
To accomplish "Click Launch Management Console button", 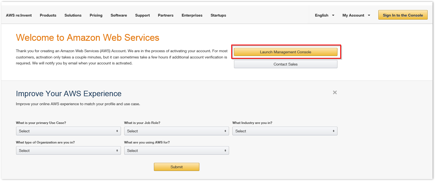I will click(285, 52).
